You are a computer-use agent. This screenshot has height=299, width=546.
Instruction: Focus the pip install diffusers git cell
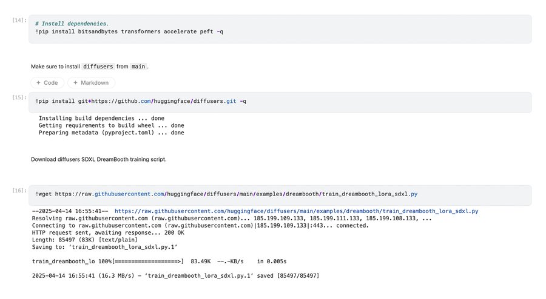tap(279, 102)
